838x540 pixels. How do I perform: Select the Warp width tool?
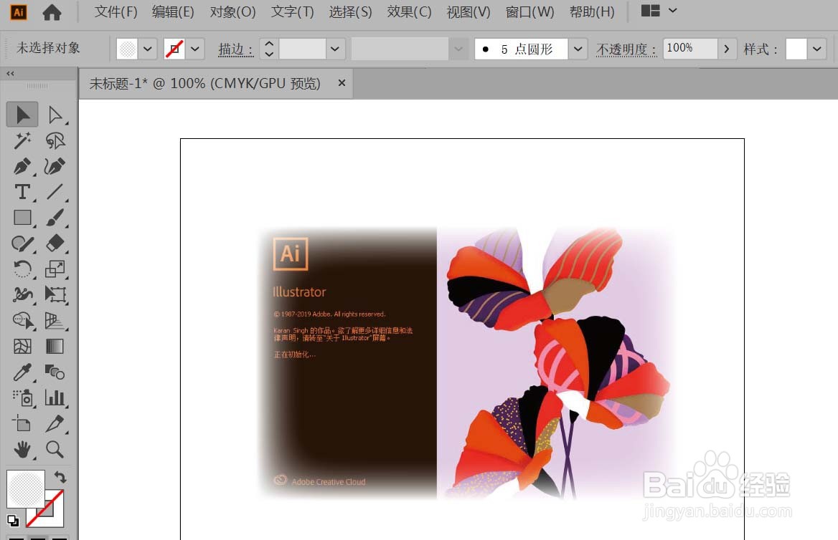point(22,294)
